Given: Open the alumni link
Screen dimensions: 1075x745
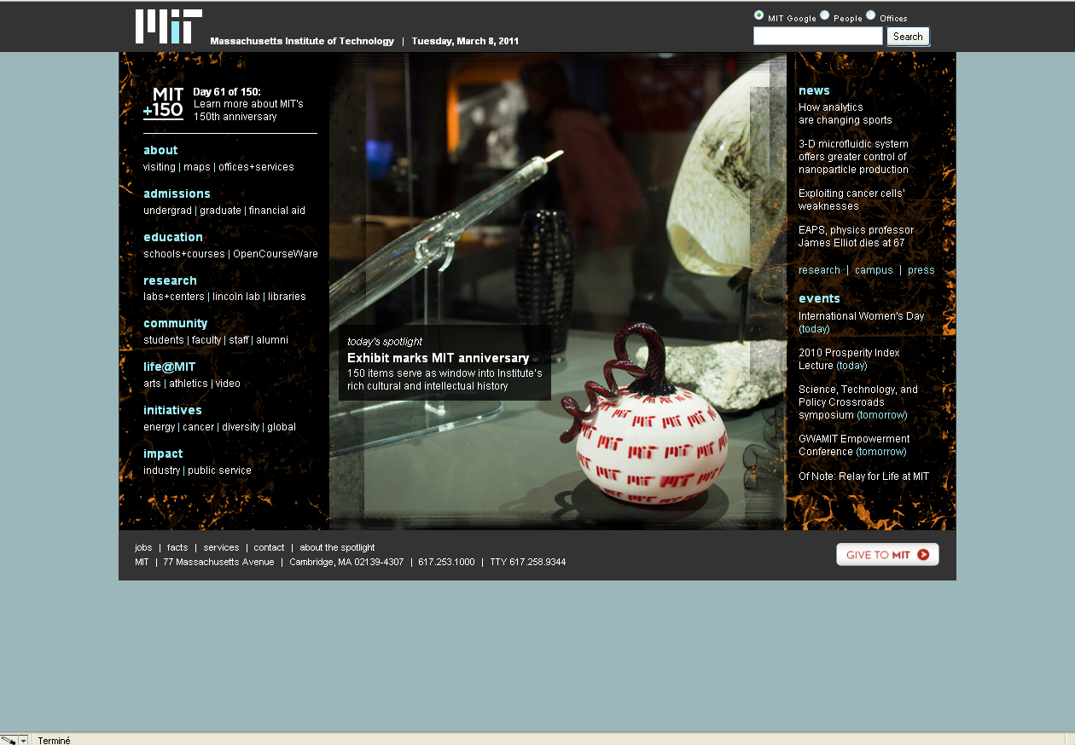Looking at the screenshot, I should [272, 340].
